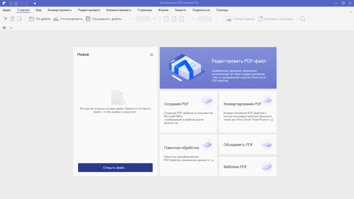Image resolution: width=354 pixels, height=199 pixels.
Task: Click the PDFelement app logo icon
Action: (x=4, y=3)
